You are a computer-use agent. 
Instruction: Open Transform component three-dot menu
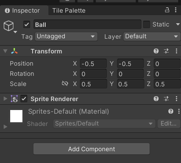(x=177, y=51)
